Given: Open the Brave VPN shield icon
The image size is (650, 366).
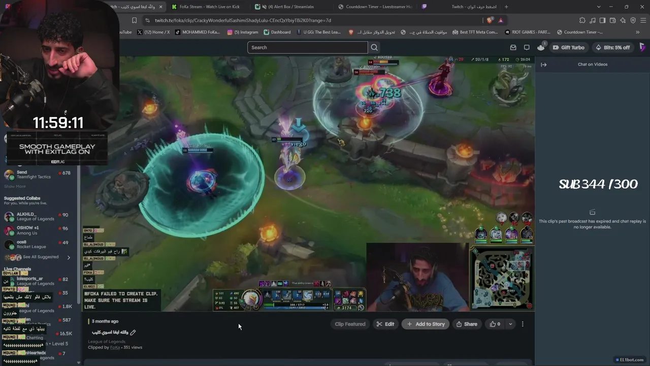Looking at the screenshot, I should click(633, 20).
